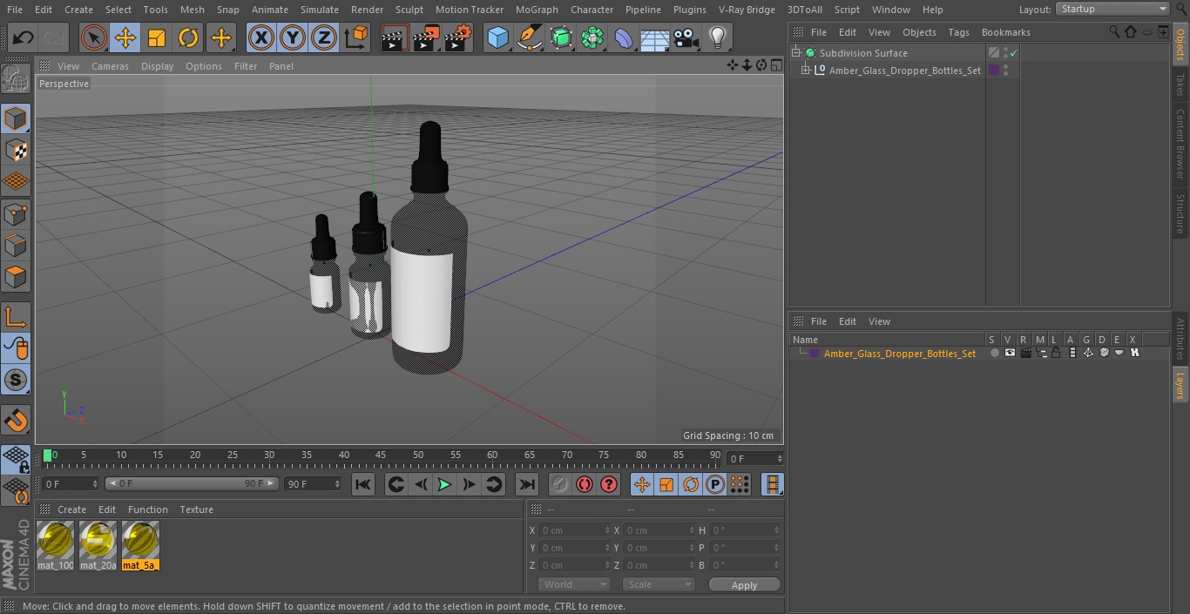Add a Light object
Screen dimensions: 1190x614
(x=718, y=38)
